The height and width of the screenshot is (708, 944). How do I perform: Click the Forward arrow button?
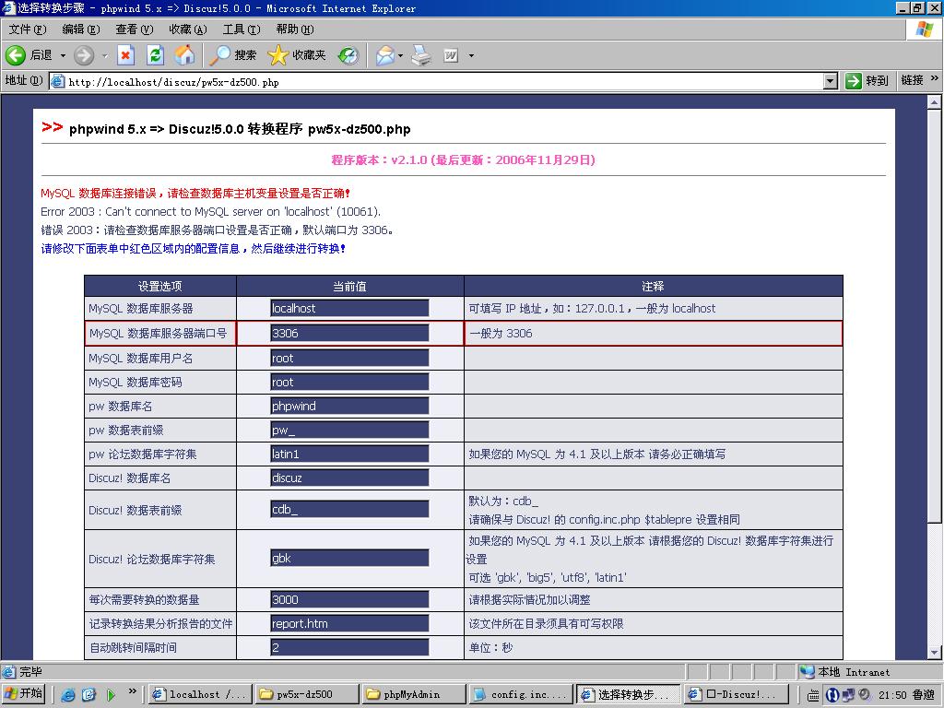(x=84, y=55)
